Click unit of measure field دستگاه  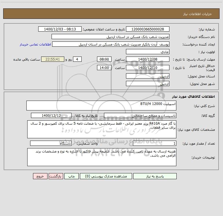point(51,143)
